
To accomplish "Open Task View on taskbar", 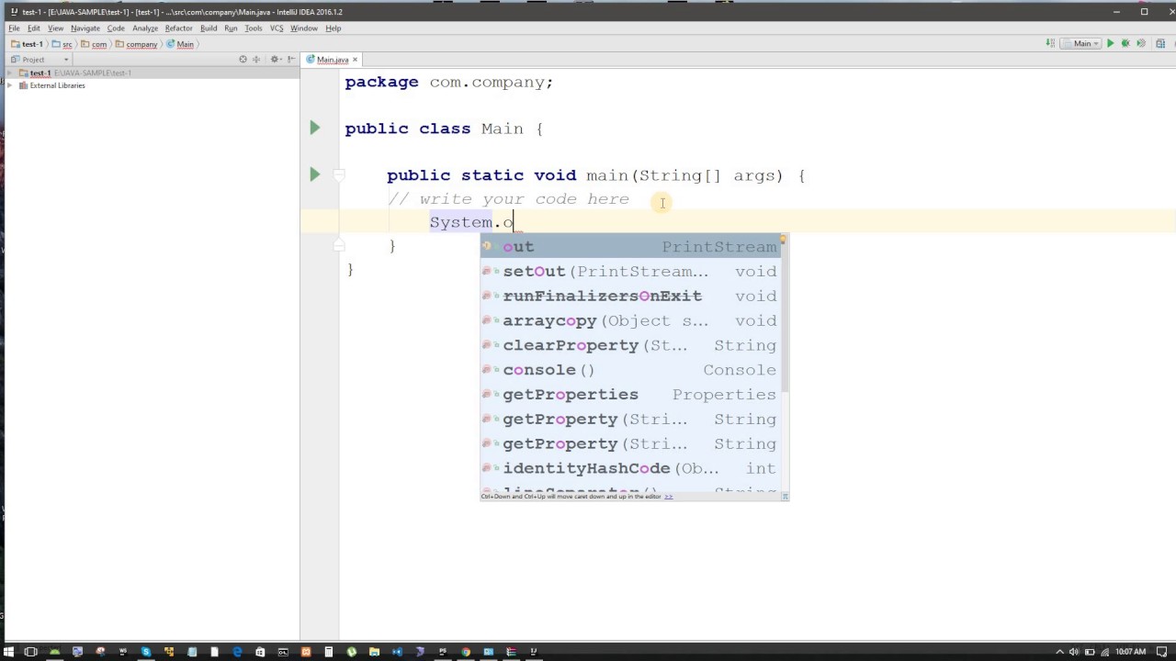I will [x=31, y=652].
